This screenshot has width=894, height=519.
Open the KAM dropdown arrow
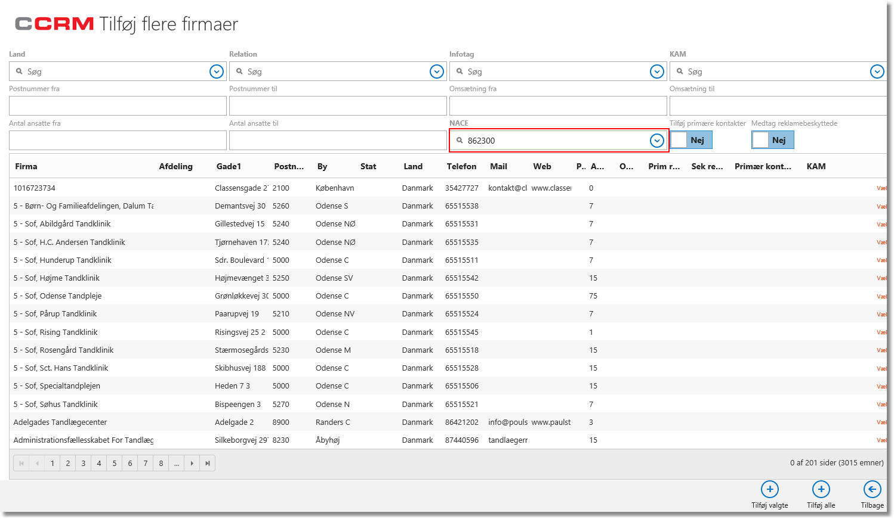pos(877,72)
